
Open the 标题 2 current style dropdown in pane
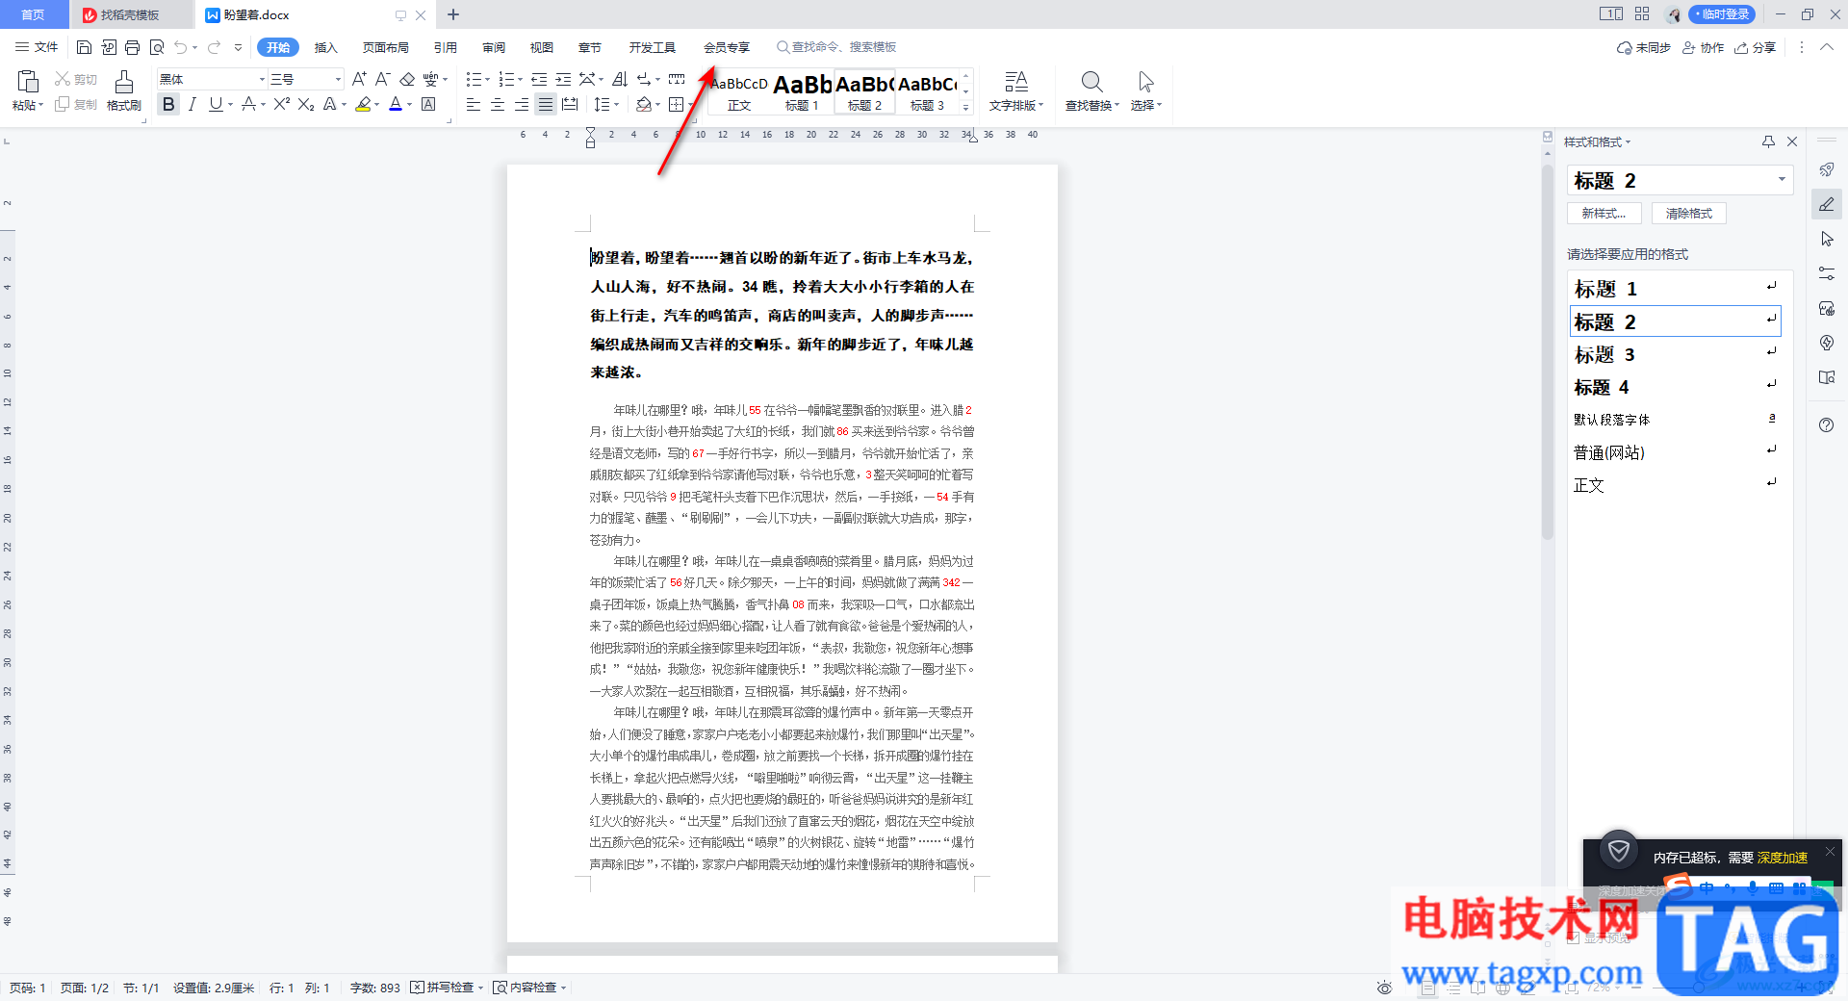1782,180
